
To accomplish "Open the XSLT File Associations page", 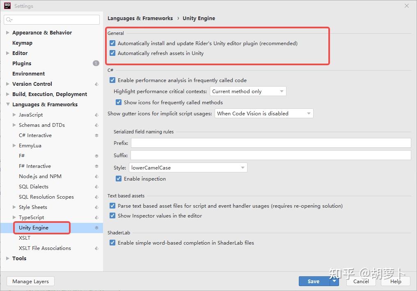I will click(45, 248).
